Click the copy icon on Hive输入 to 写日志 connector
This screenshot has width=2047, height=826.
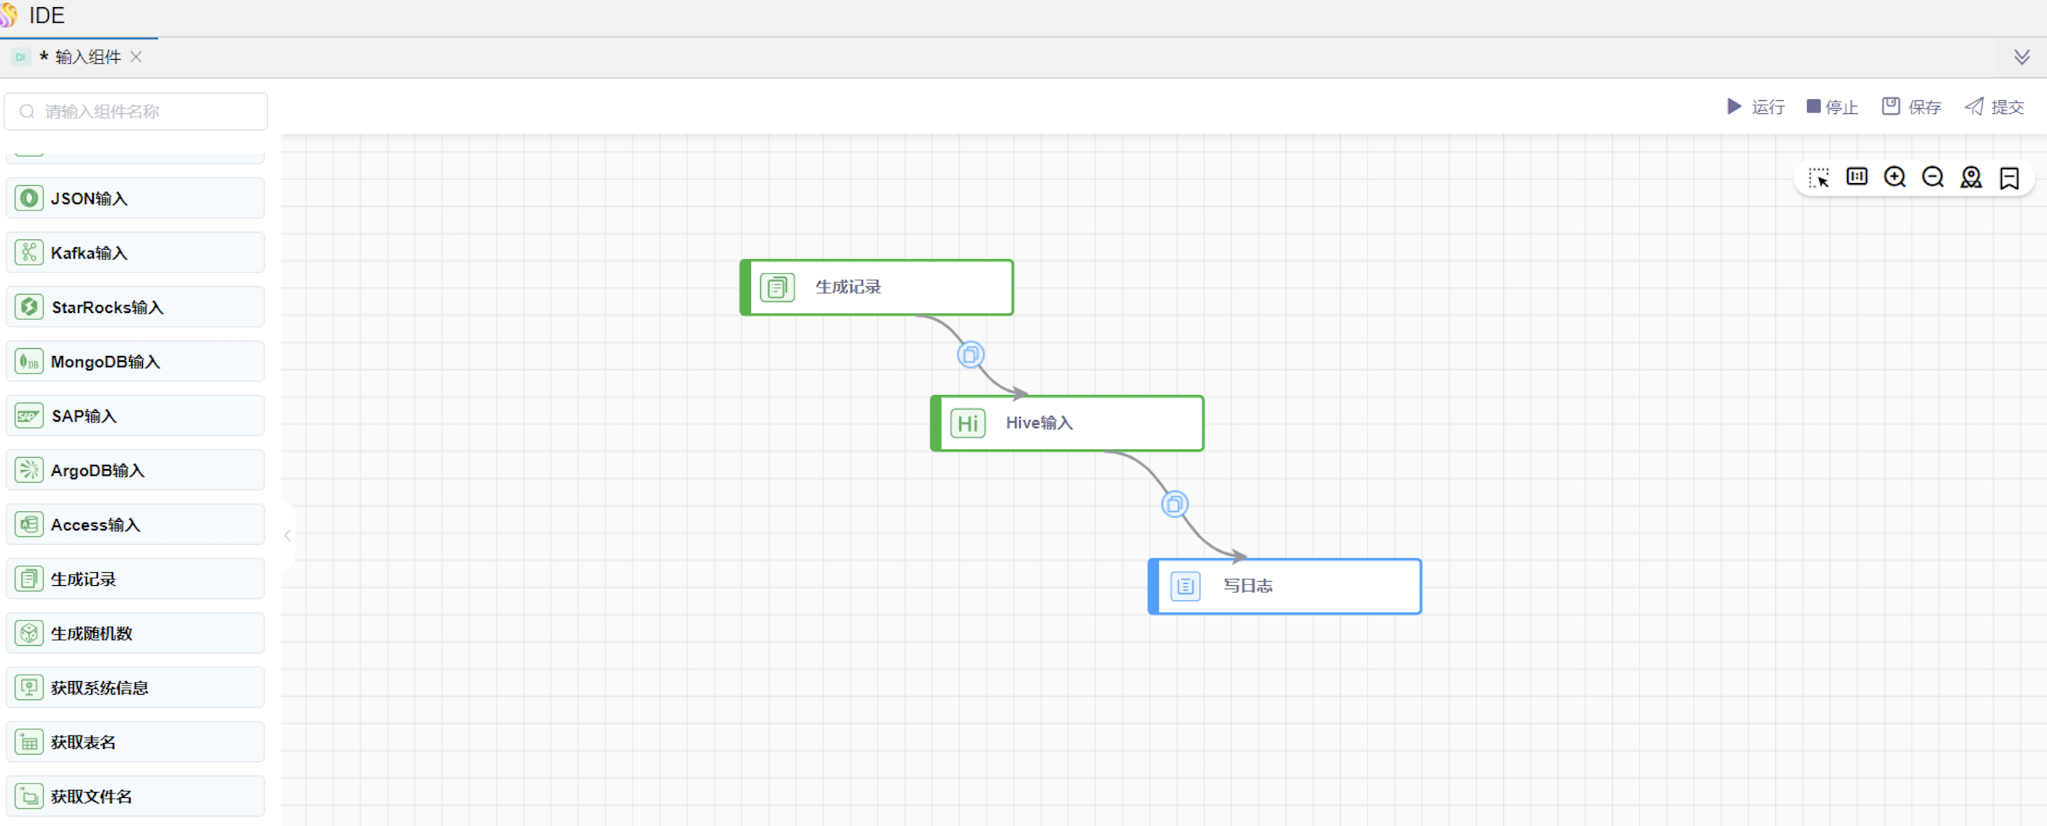[1174, 504]
